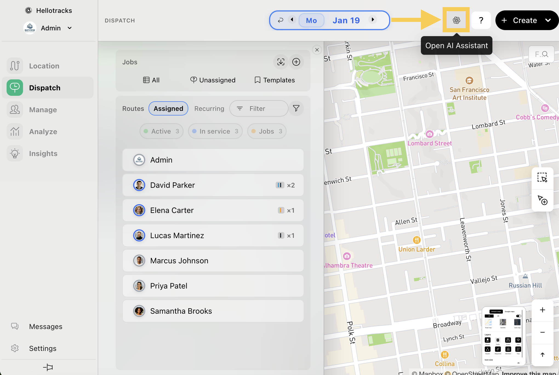This screenshot has width=559, height=375.
Task: Toggle the In service filter chip
Action: [215, 131]
